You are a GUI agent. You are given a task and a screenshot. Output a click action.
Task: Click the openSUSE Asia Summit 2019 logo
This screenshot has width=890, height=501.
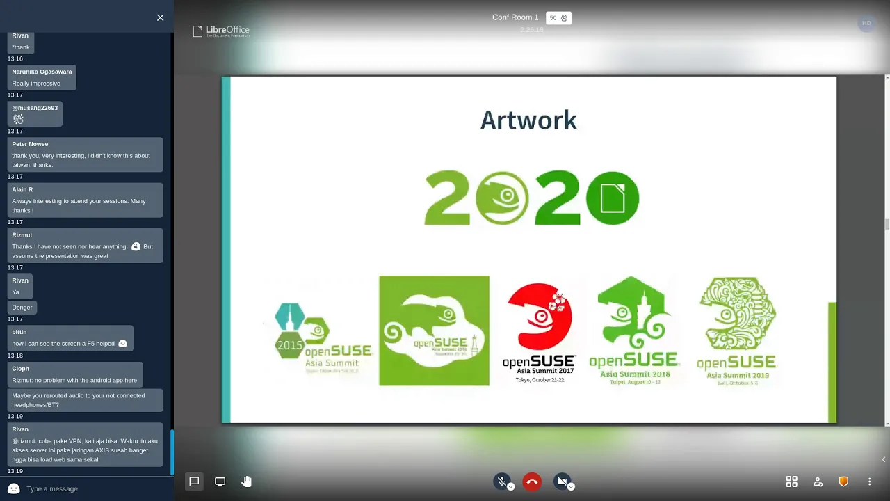click(737, 331)
